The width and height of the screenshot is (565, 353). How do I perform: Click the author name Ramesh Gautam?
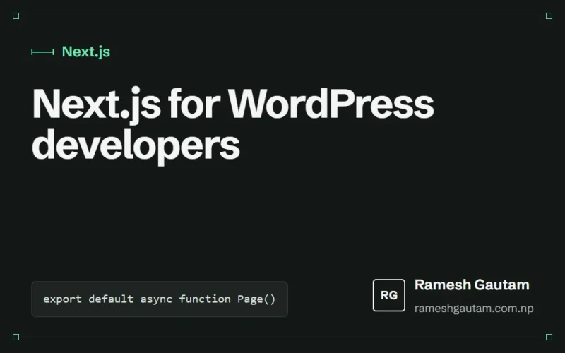point(472,285)
